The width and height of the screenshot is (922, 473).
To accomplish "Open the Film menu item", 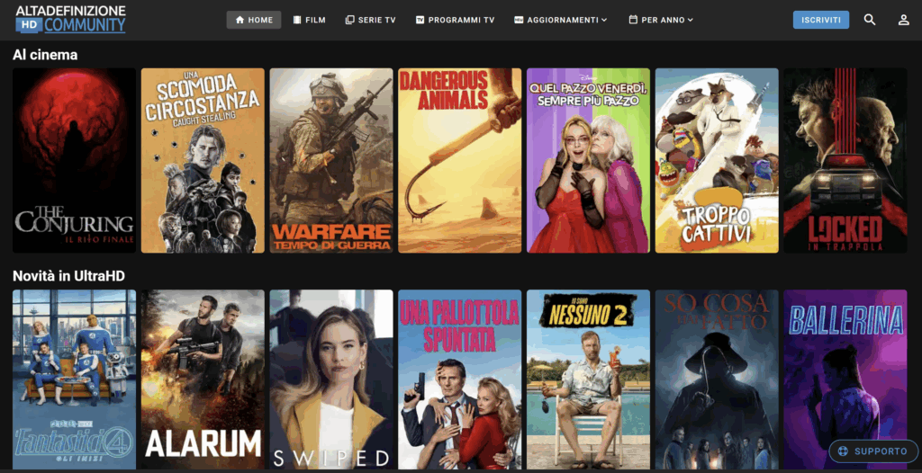I will 309,20.
